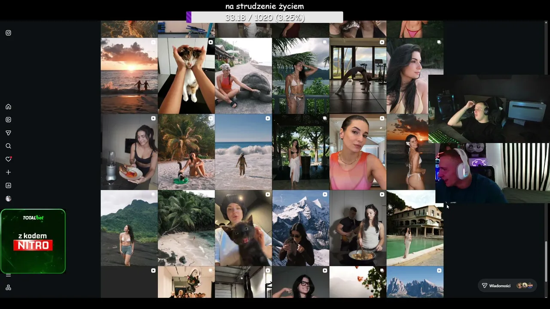Image resolution: width=550 pixels, height=309 pixels.
Task: Open the Wiadomości messages button
Action: click(507, 286)
